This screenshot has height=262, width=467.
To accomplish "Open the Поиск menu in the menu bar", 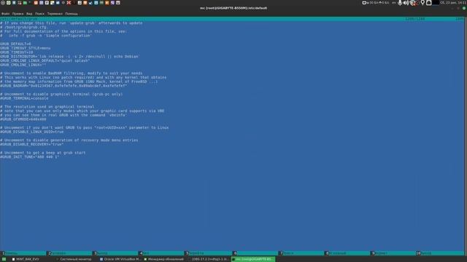I will (39, 14).
